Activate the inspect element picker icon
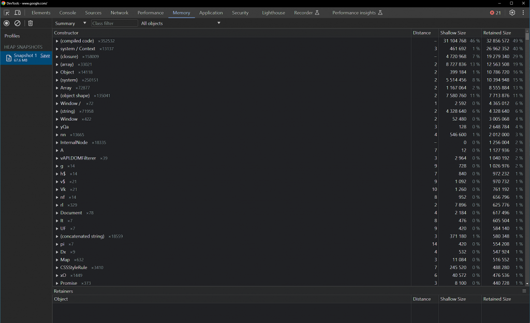The height and width of the screenshot is (323, 530). click(7, 12)
